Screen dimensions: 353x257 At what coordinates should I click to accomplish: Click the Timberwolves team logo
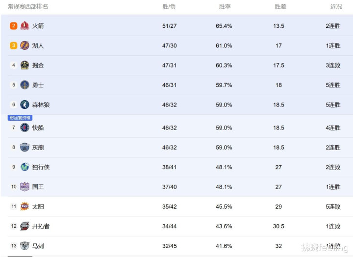(25, 105)
